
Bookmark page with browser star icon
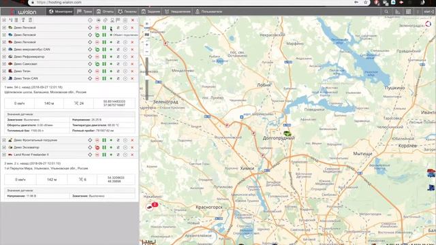pyautogui.click(x=365, y=3)
